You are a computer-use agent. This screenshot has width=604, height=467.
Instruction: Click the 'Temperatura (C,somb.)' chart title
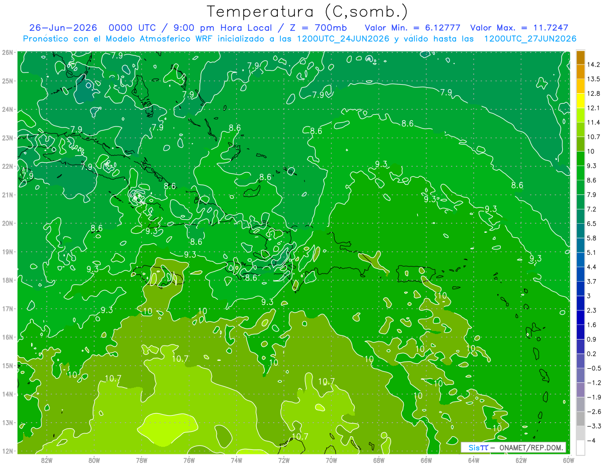[307, 12]
